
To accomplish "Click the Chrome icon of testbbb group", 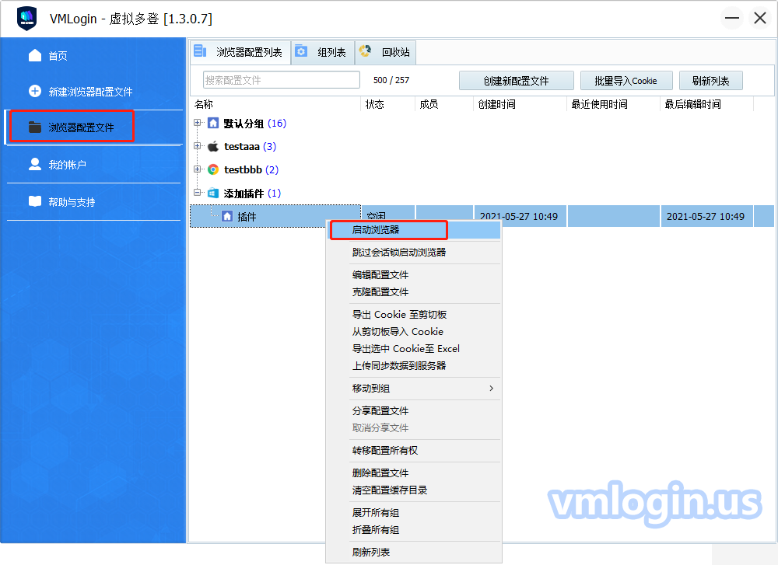I will tap(213, 169).
